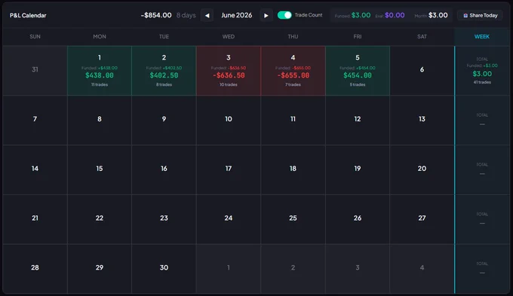Go to the previous month arrow

(207, 15)
